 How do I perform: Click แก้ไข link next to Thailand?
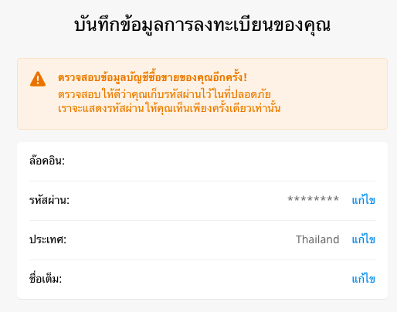(x=363, y=239)
